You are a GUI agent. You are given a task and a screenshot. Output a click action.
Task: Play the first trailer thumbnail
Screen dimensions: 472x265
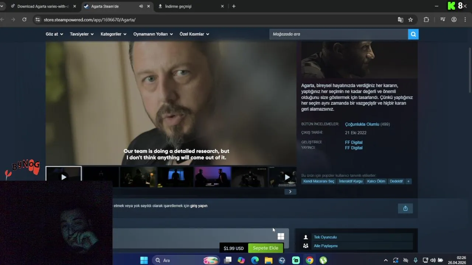click(63, 177)
